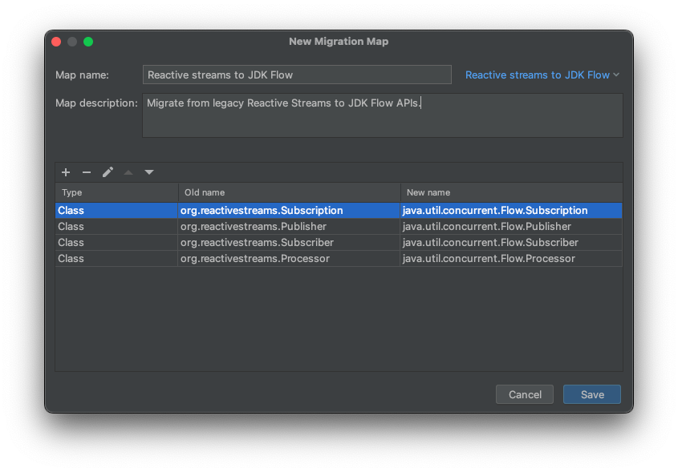Click the Move Down arrow icon
The image size is (678, 472).
tap(149, 172)
